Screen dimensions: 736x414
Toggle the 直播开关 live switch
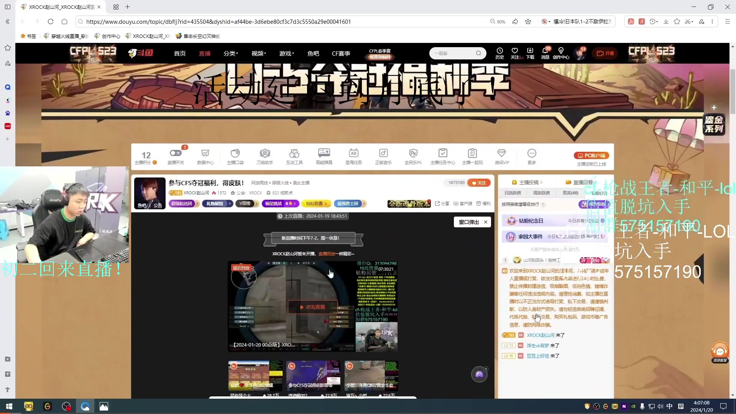(x=176, y=153)
